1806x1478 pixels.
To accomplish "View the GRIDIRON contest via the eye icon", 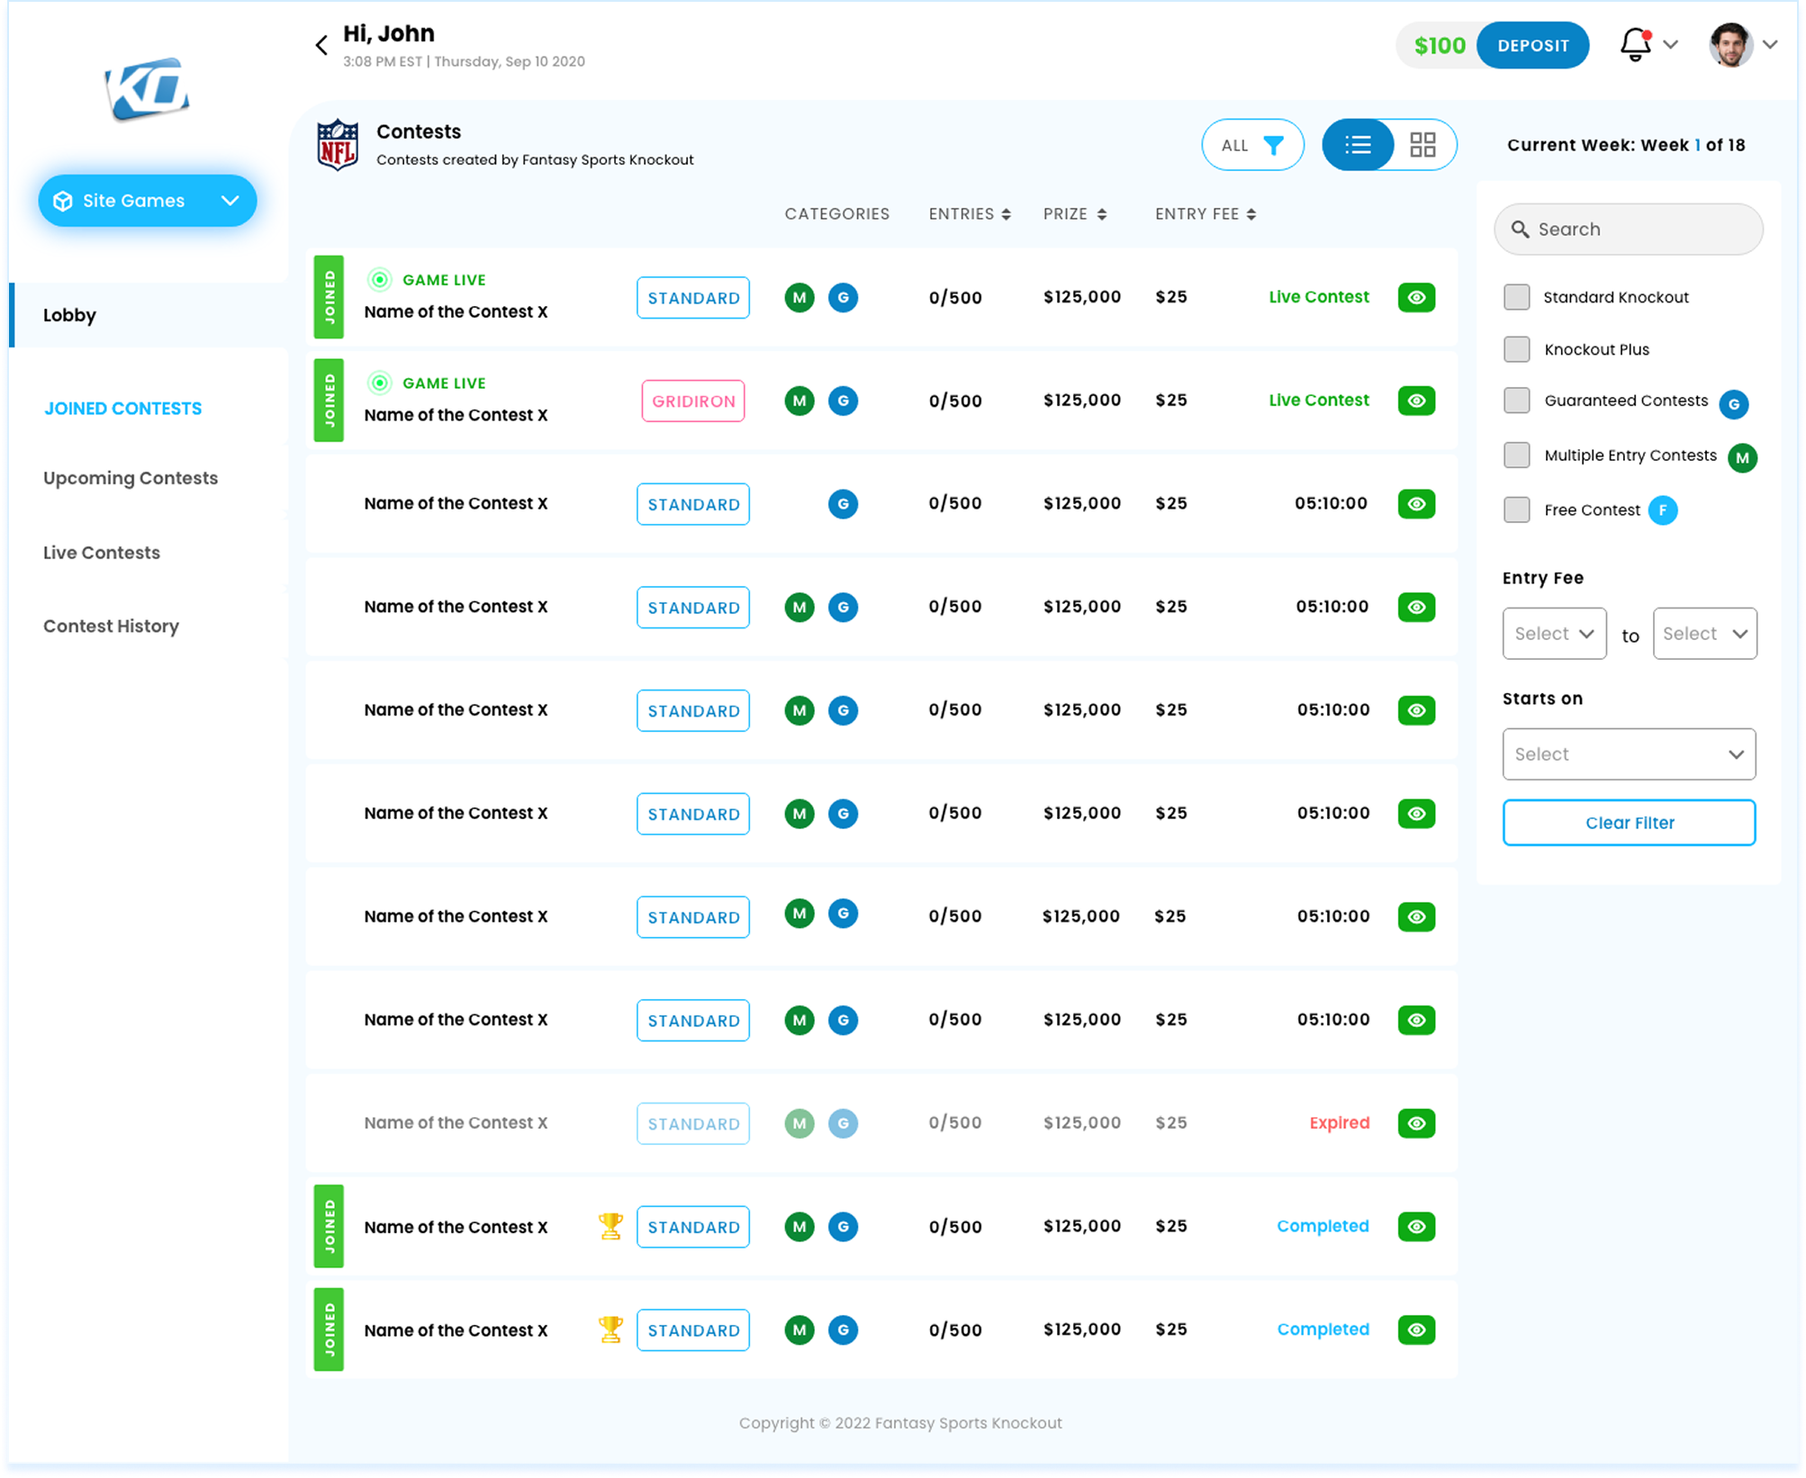I will coord(1416,401).
